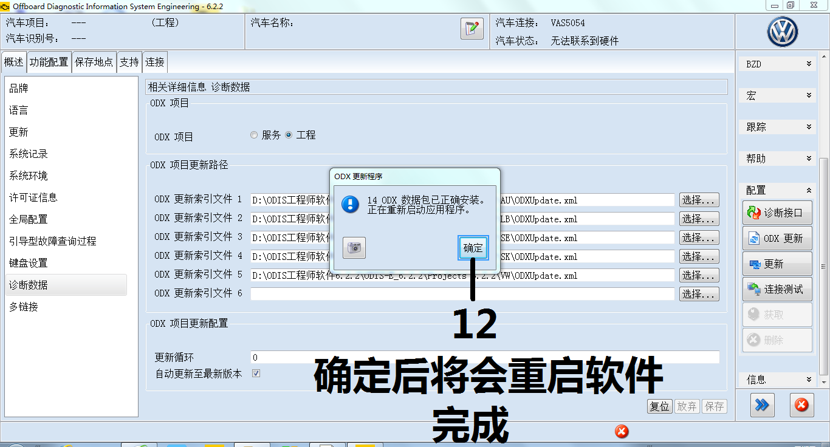Click the ODX 更新 button
The width and height of the screenshot is (830, 447).
[777, 239]
